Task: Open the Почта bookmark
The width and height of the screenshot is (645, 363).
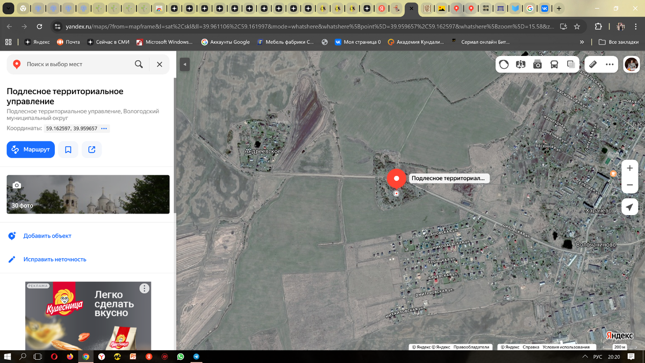Action: click(x=69, y=42)
